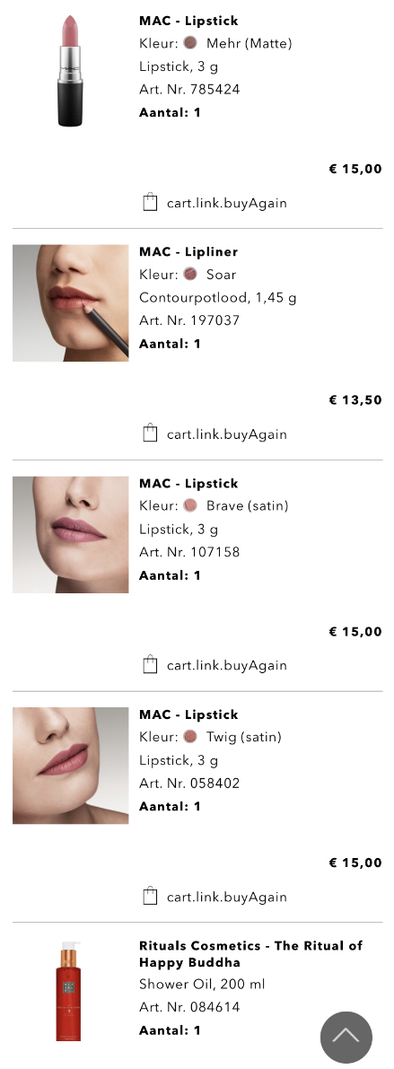Click shopping bag icon under Brave lipstick
Viewport: 394px width, 1069px height.
[150, 664]
